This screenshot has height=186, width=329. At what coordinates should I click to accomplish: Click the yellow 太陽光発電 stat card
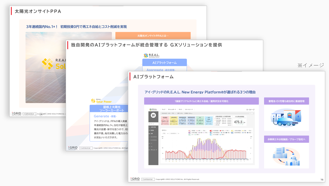pyautogui.click(x=174, y=121)
